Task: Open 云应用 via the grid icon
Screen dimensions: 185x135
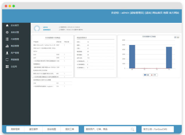Action: 7,66
